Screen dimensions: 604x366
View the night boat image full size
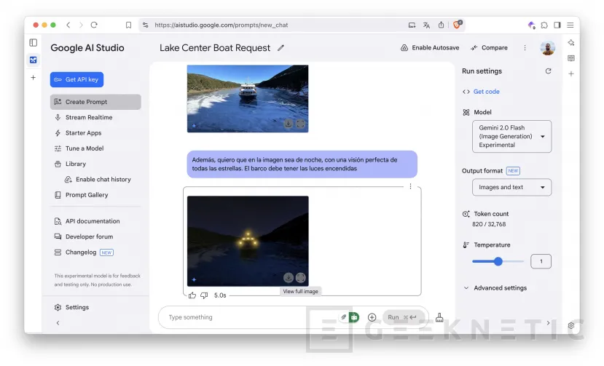(301, 277)
